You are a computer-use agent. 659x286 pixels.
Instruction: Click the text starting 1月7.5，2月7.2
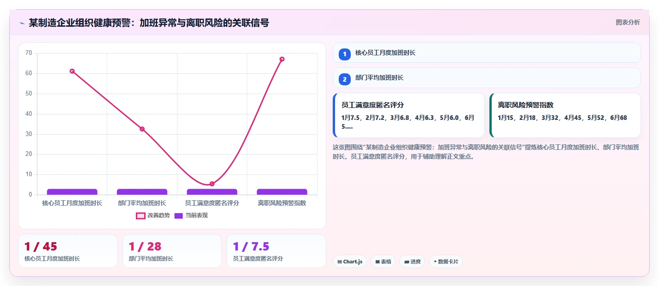pos(408,122)
